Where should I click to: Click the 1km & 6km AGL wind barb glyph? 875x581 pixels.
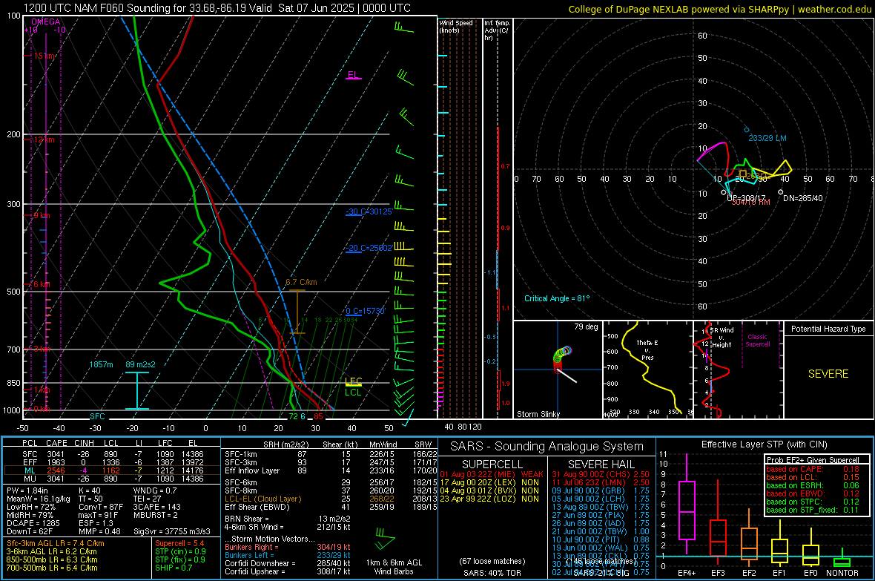pyautogui.click(x=385, y=539)
